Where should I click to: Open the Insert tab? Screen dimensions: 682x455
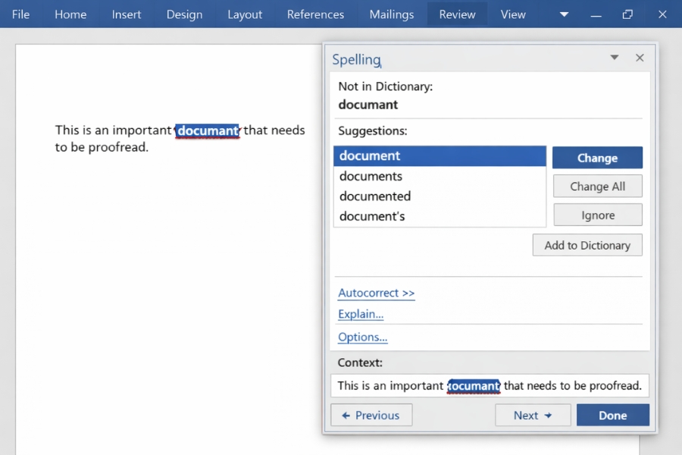(127, 14)
